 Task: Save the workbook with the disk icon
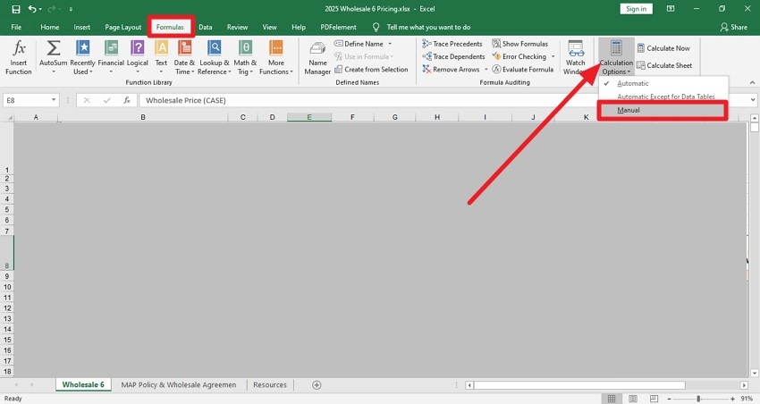(x=16, y=9)
